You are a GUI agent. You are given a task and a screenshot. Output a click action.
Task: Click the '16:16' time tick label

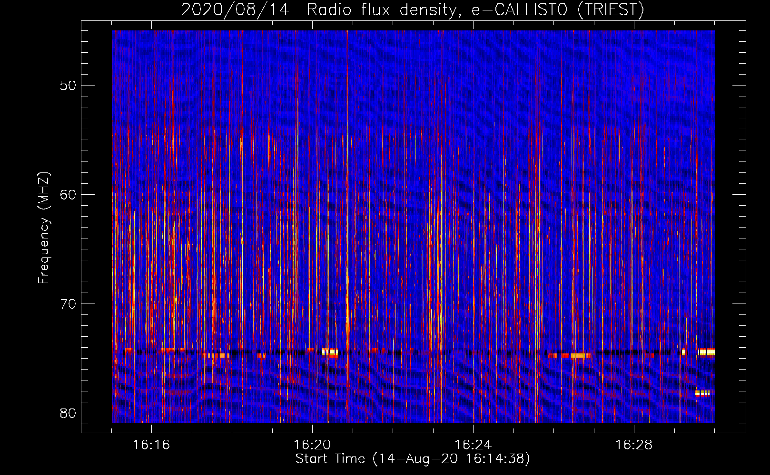pyautogui.click(x=151, y=445)
